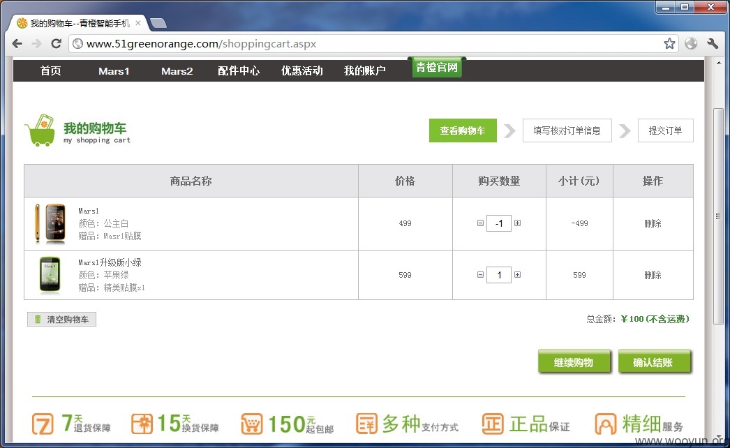
Task: Click the green shopping cart logo
Action: pos(40,130)
